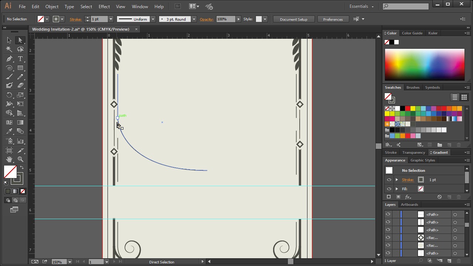Image resolution: width=473 pixels, height=266 pixels.
Task: Hide the first Path layer item
Action: coord(388,214)
